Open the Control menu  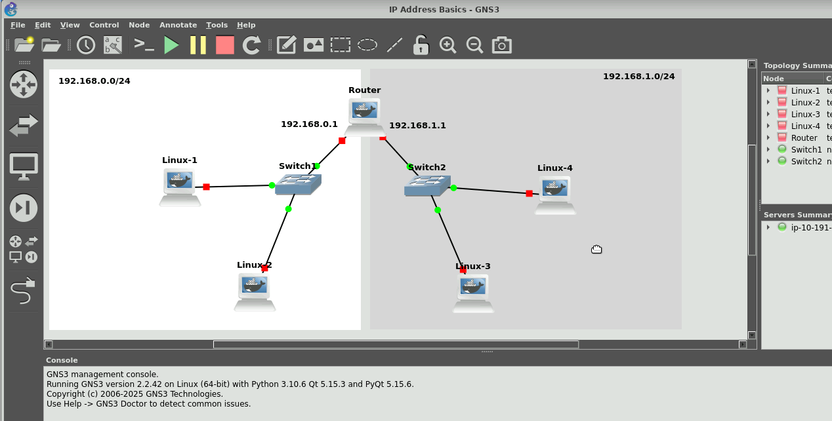pyautogui.click(x=104, y=25)
